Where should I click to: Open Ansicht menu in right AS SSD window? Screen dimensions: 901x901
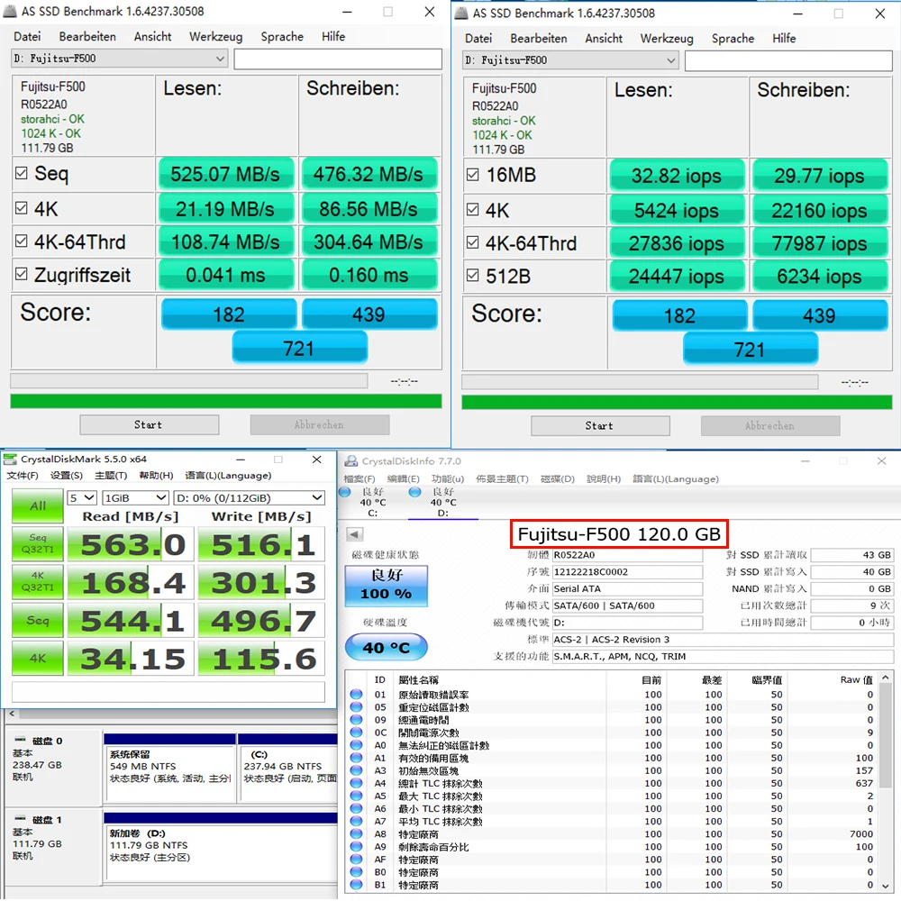604,39
